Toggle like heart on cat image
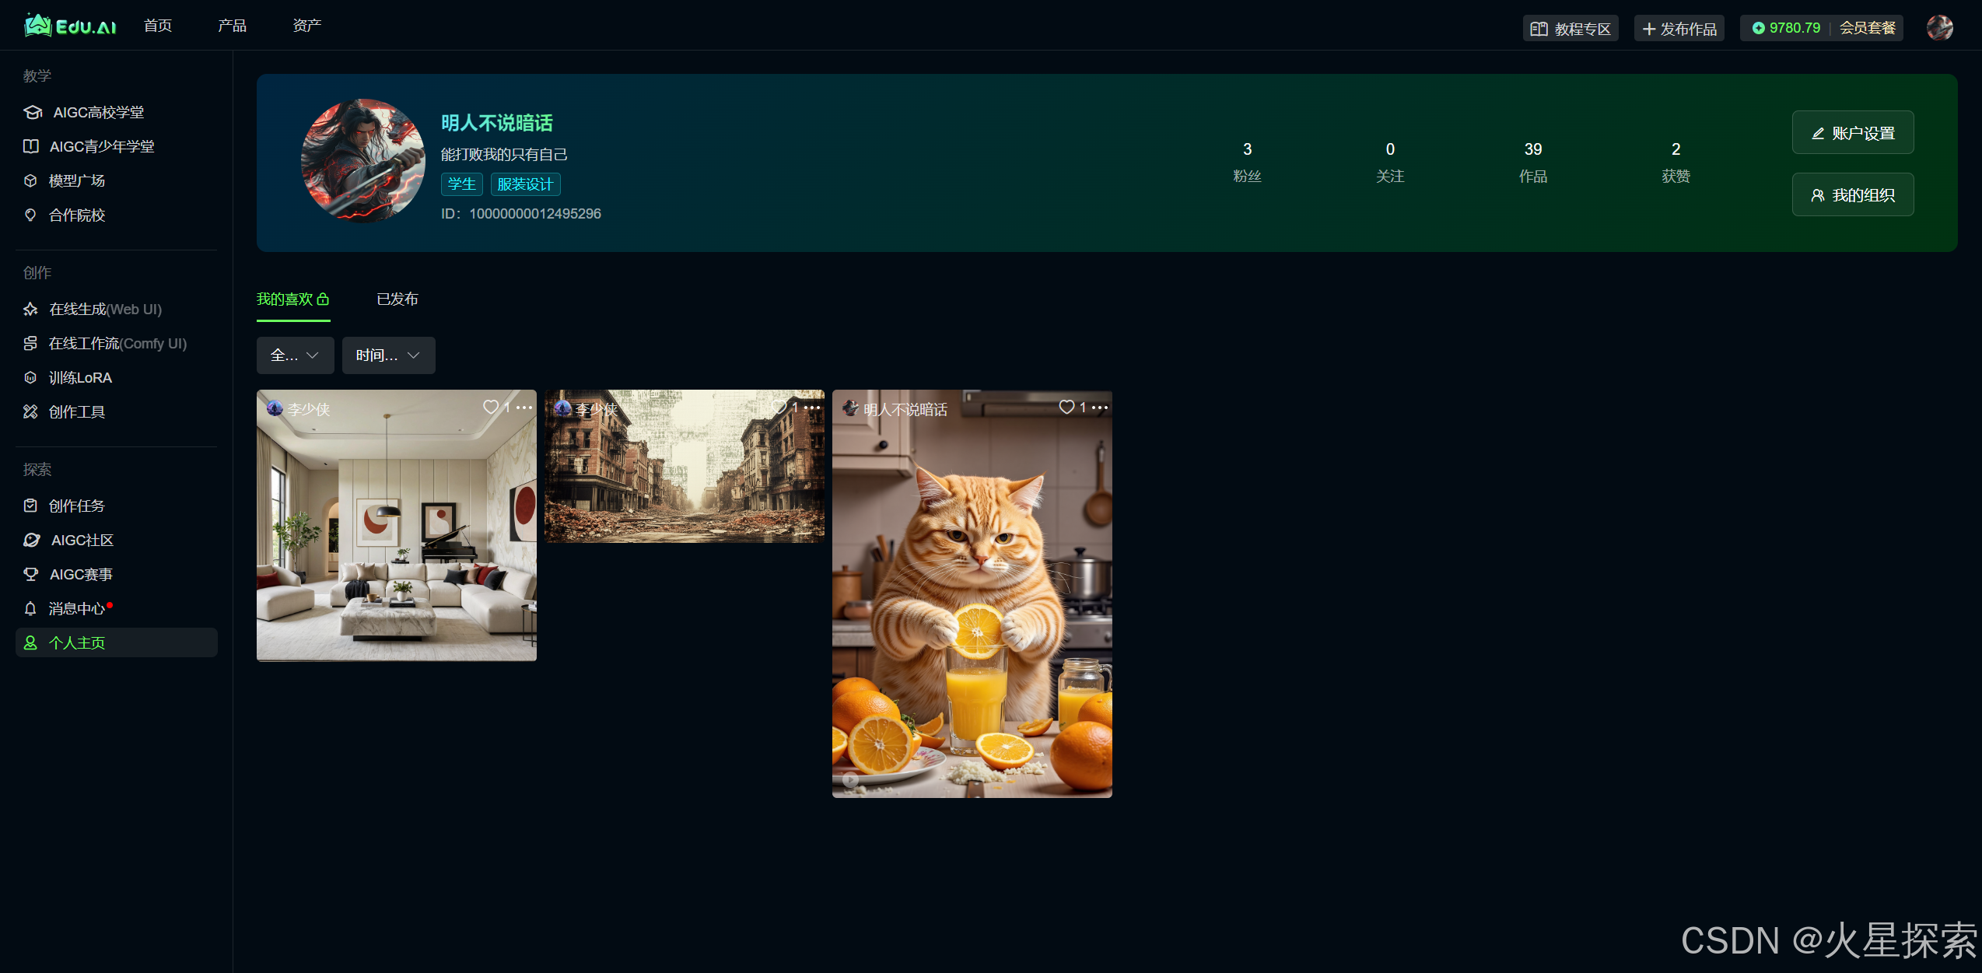This screenshot has width=1982, height=973. tap(1066, 407)
